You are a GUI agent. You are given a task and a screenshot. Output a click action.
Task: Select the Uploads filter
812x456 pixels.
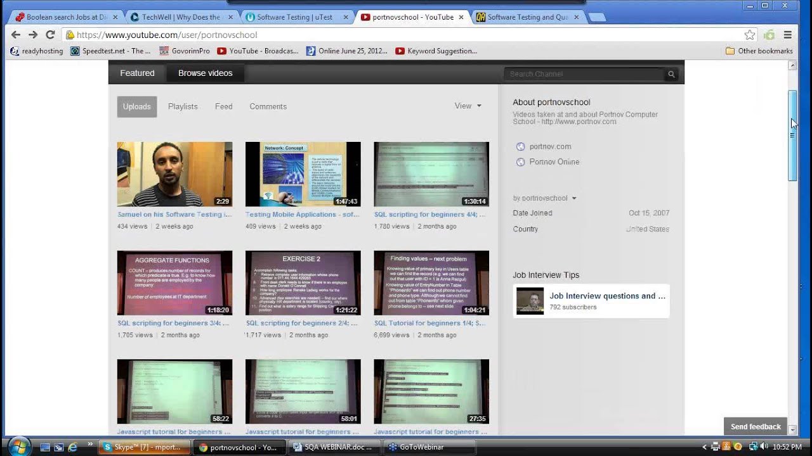[137, 106]
